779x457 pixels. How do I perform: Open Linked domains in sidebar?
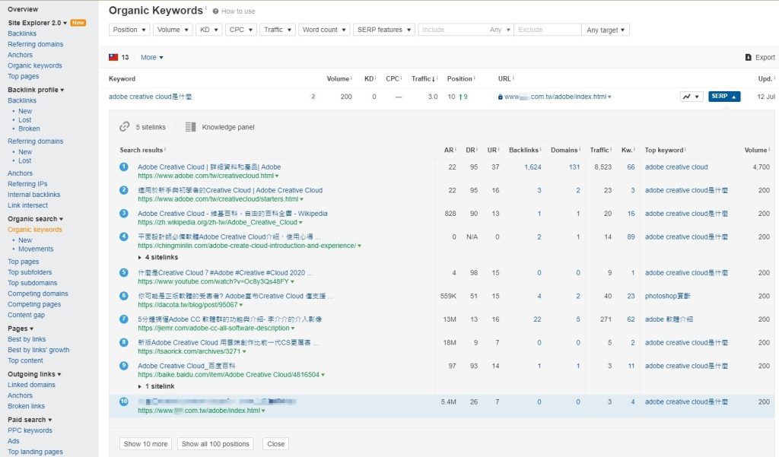coord(31,385)
